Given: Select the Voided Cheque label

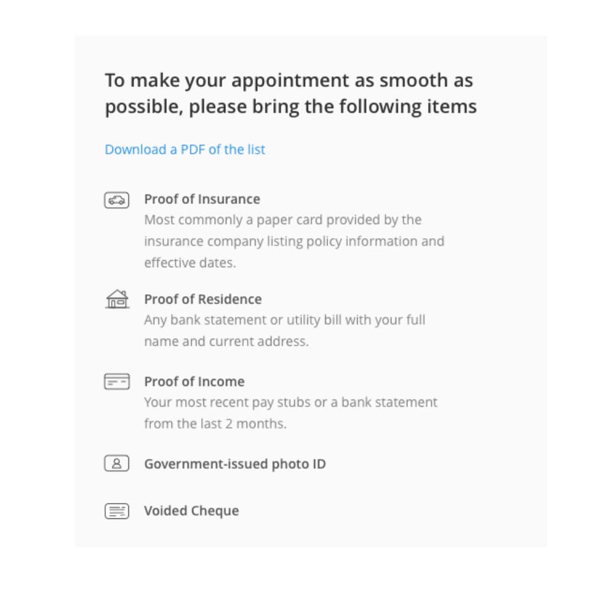Looking at the screenshot, I should pyautogui.click(x=192, y=511).
